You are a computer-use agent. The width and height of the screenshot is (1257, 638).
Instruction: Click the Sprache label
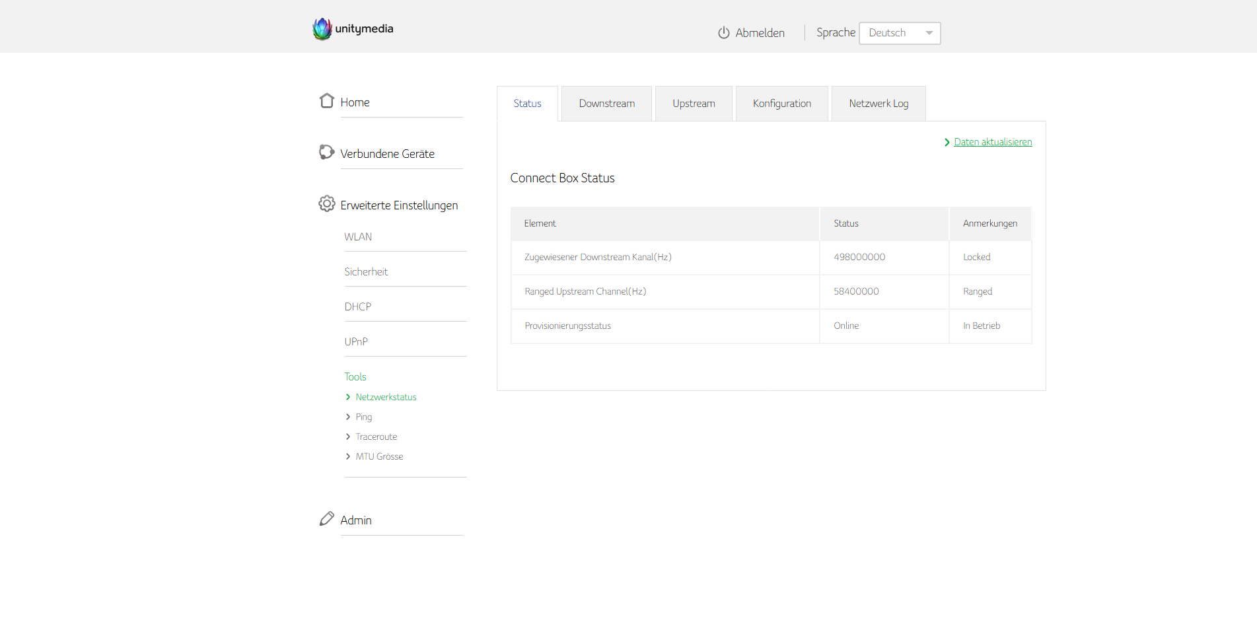836,32
